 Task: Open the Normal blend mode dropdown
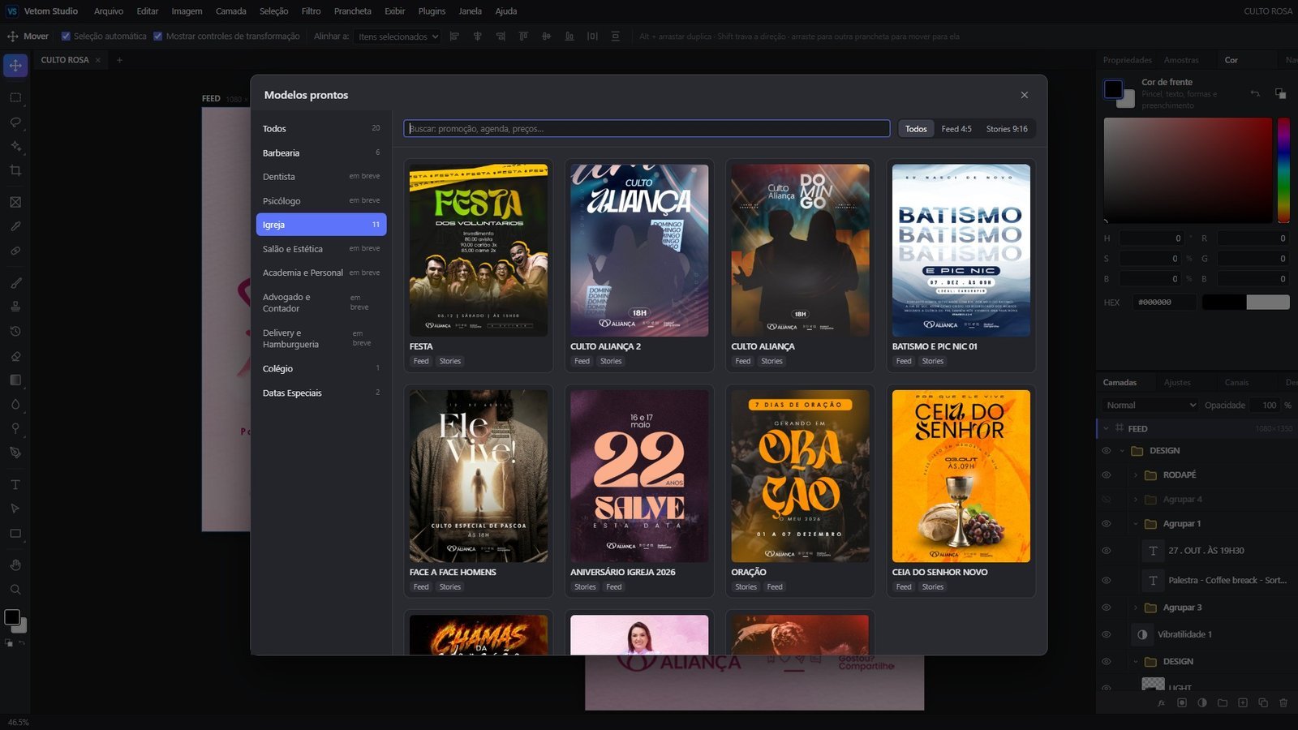1150,406
